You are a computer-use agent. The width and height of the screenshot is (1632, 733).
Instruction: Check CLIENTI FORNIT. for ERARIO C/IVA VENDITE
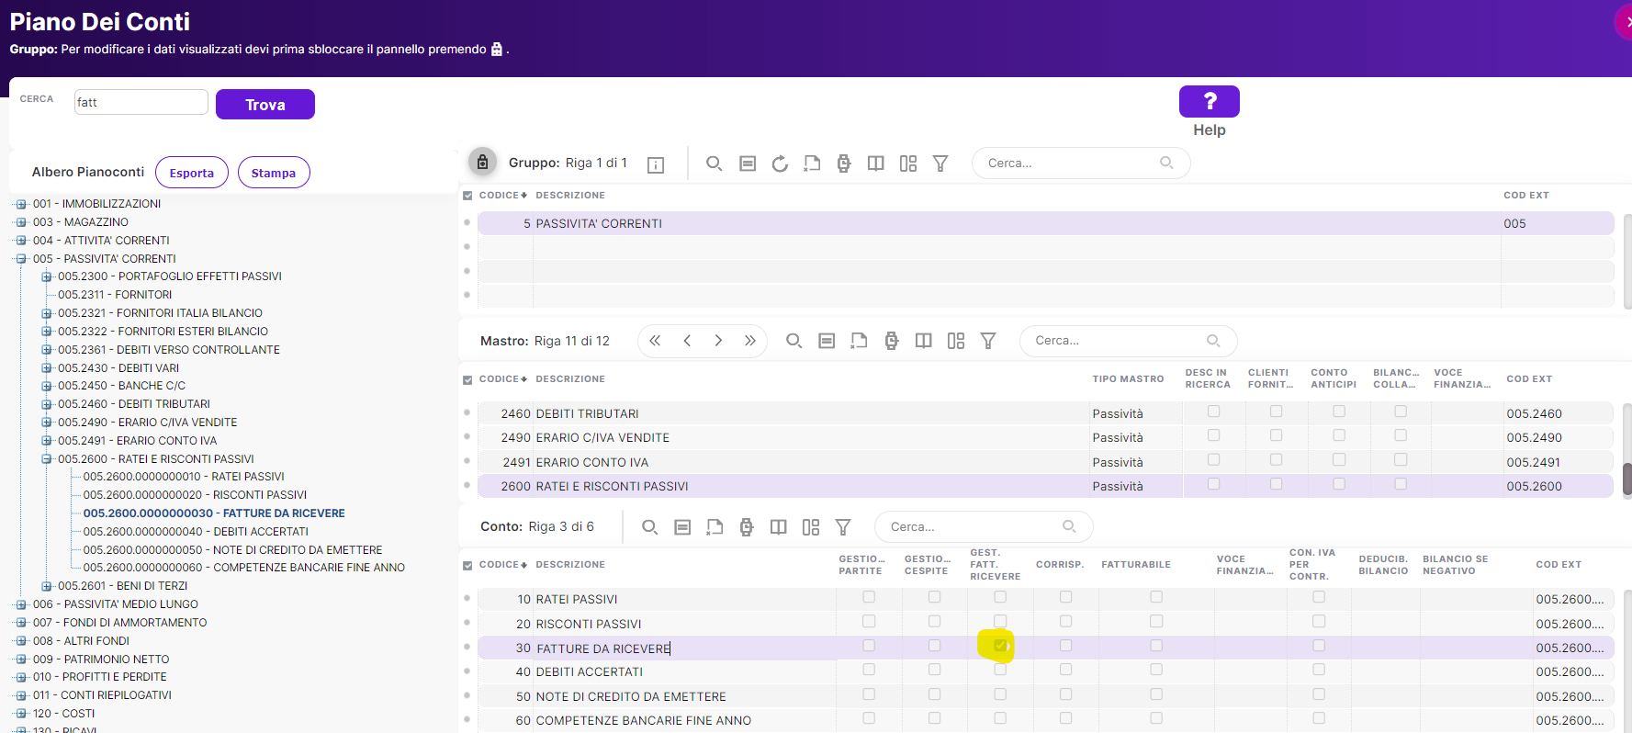(x=1276, y=435)
